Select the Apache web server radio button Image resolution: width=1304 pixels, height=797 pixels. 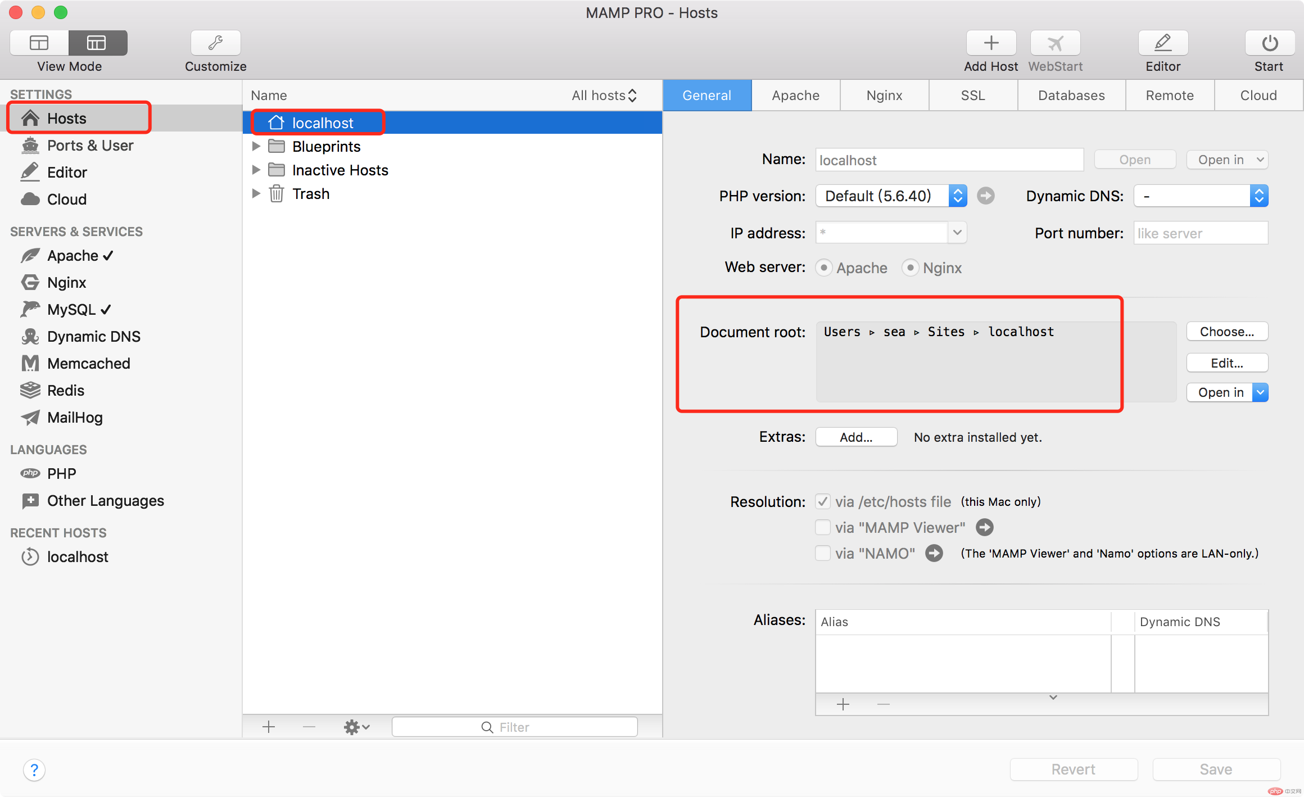pyautogui.click(x=823, y=268)
